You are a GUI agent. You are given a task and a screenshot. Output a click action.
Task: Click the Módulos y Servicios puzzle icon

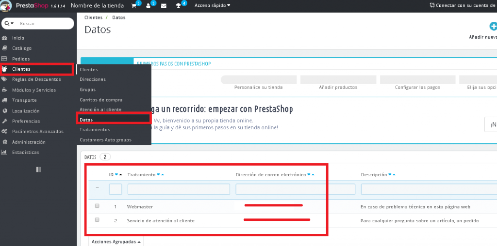pyautogui.click(x=4, y=90)
